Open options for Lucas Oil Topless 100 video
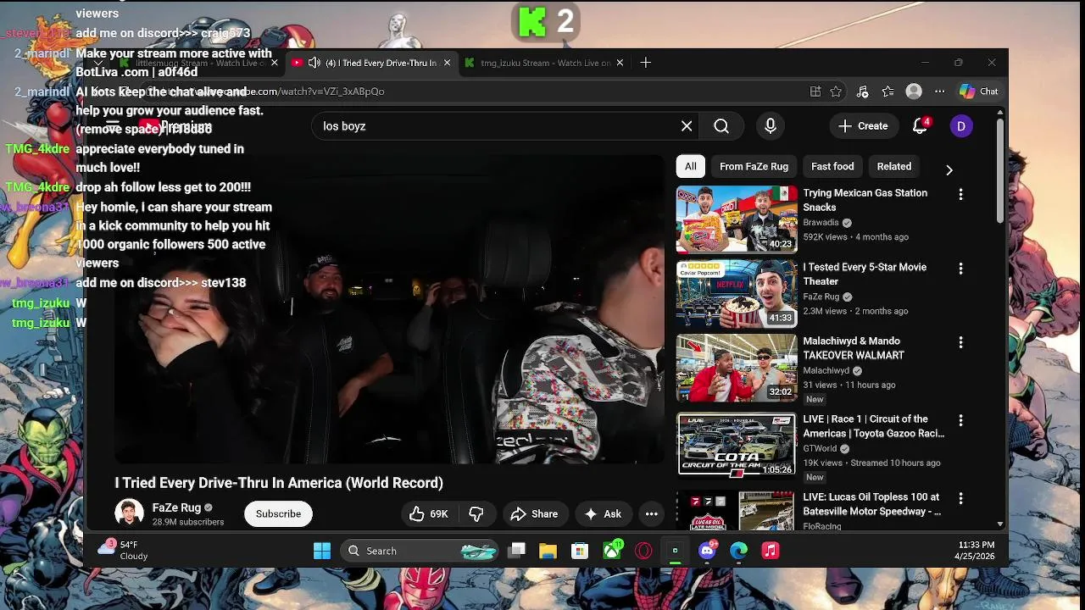This screenshot has height=610, width=1085. point(960,498)
